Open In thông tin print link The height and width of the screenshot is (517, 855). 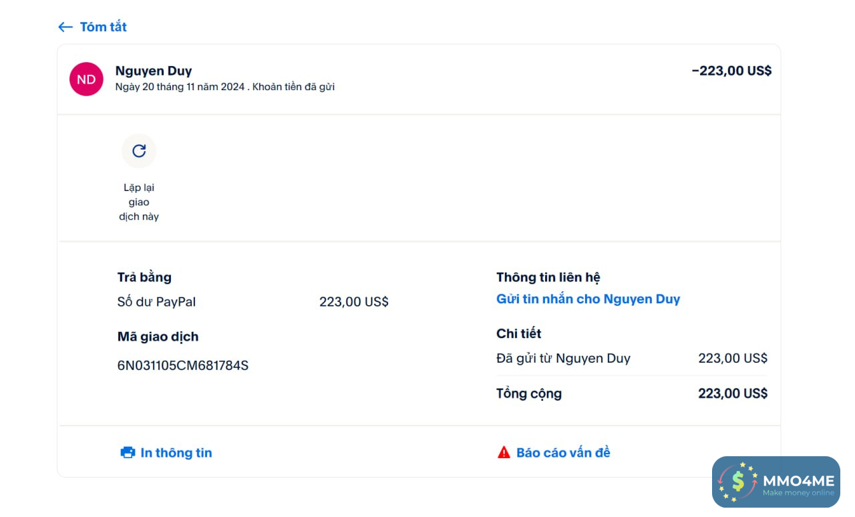(176, 453)
